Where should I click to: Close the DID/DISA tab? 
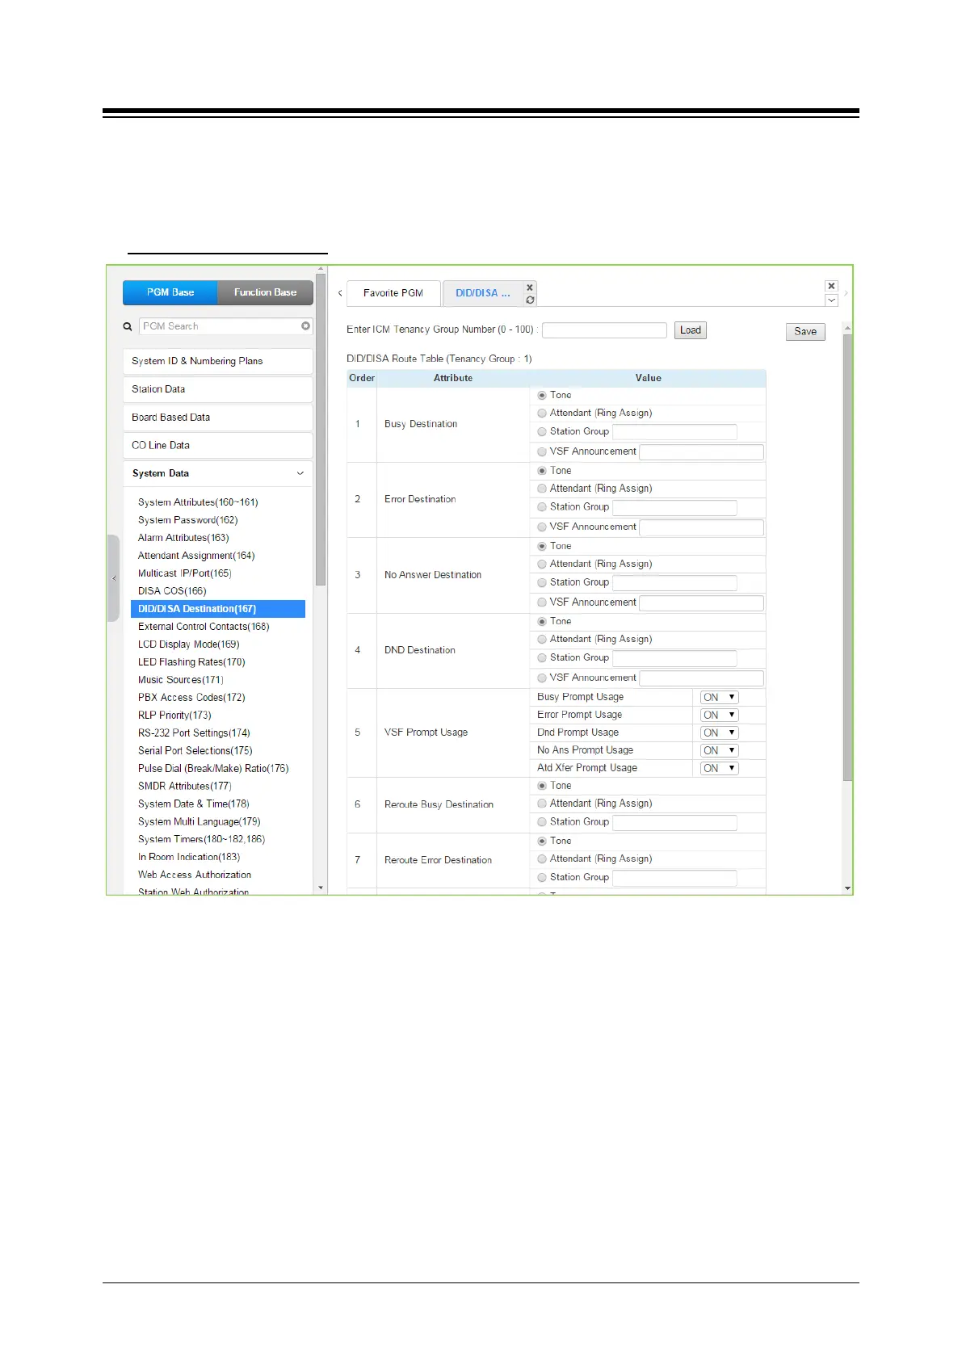(x=530, y=288)
